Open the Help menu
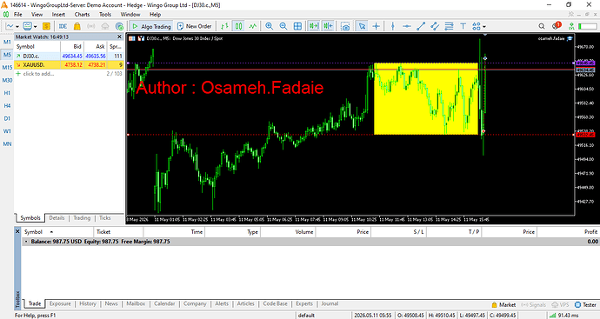600x319 pixels. pos(155,15)
